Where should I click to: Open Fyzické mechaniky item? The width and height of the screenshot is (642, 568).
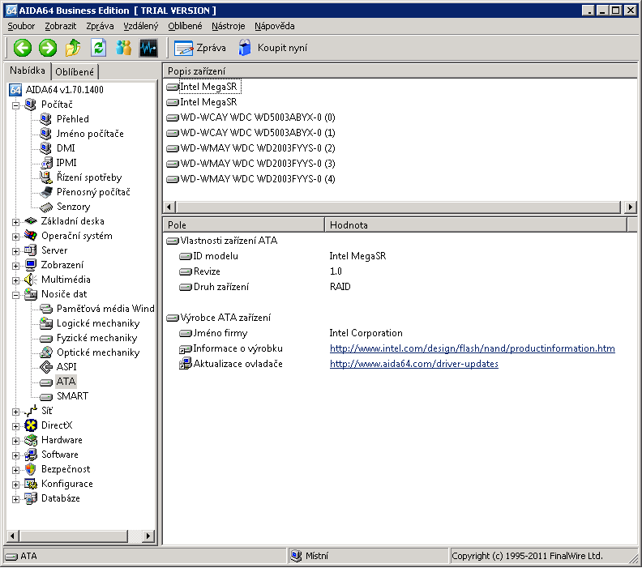[x=96, y=338]
